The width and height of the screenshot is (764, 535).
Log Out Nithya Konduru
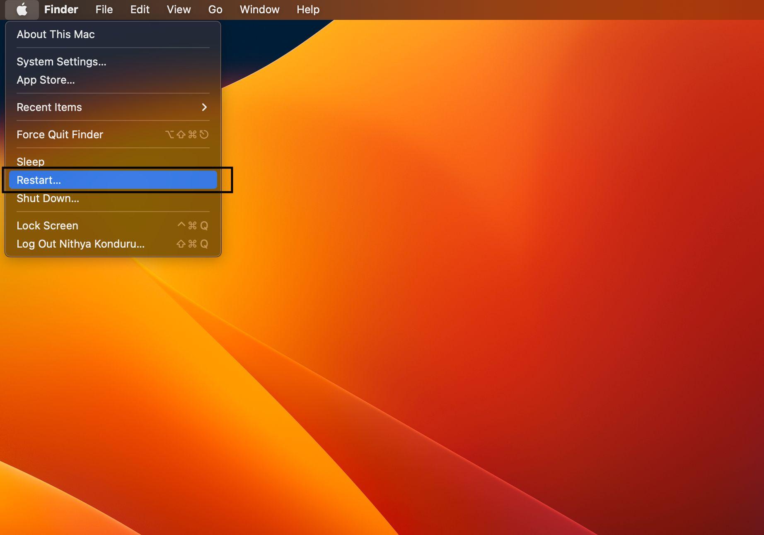tap(80, 244)
